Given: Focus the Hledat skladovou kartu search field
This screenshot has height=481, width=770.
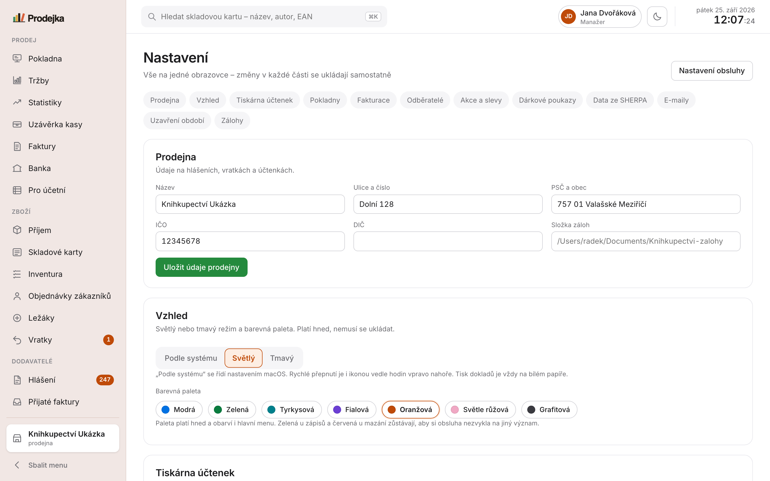Looking at the screenshot, I should [x=264, y=17].
